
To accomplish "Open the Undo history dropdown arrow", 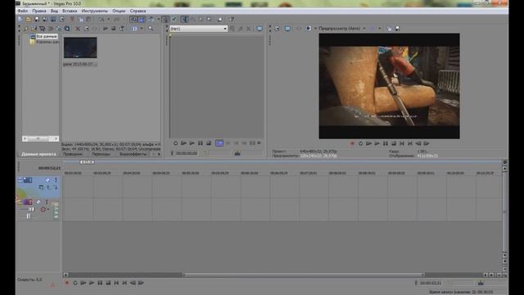I will pyautogui.click(x=108, y=20).
